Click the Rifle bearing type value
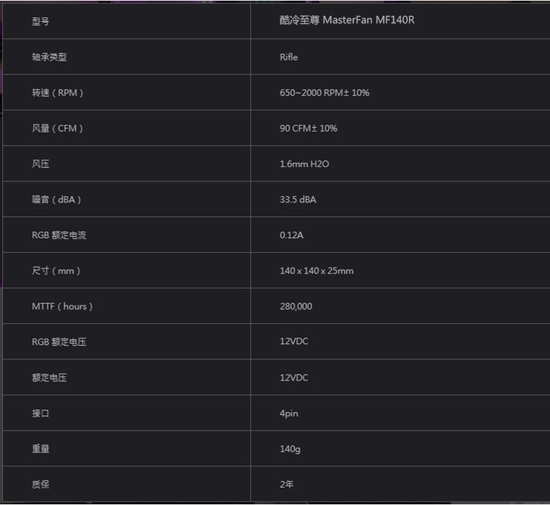 [289, 57]
